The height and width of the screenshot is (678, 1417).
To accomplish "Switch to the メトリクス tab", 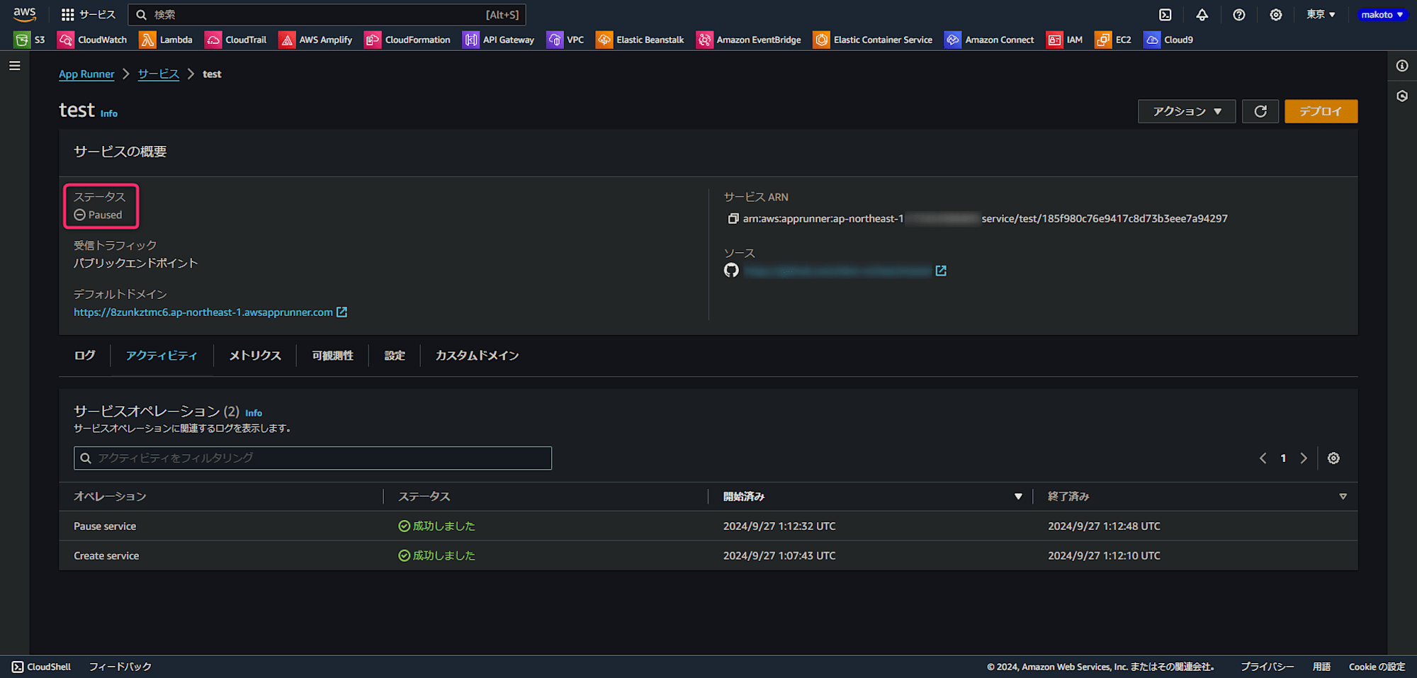I will [x=255, y=356].
